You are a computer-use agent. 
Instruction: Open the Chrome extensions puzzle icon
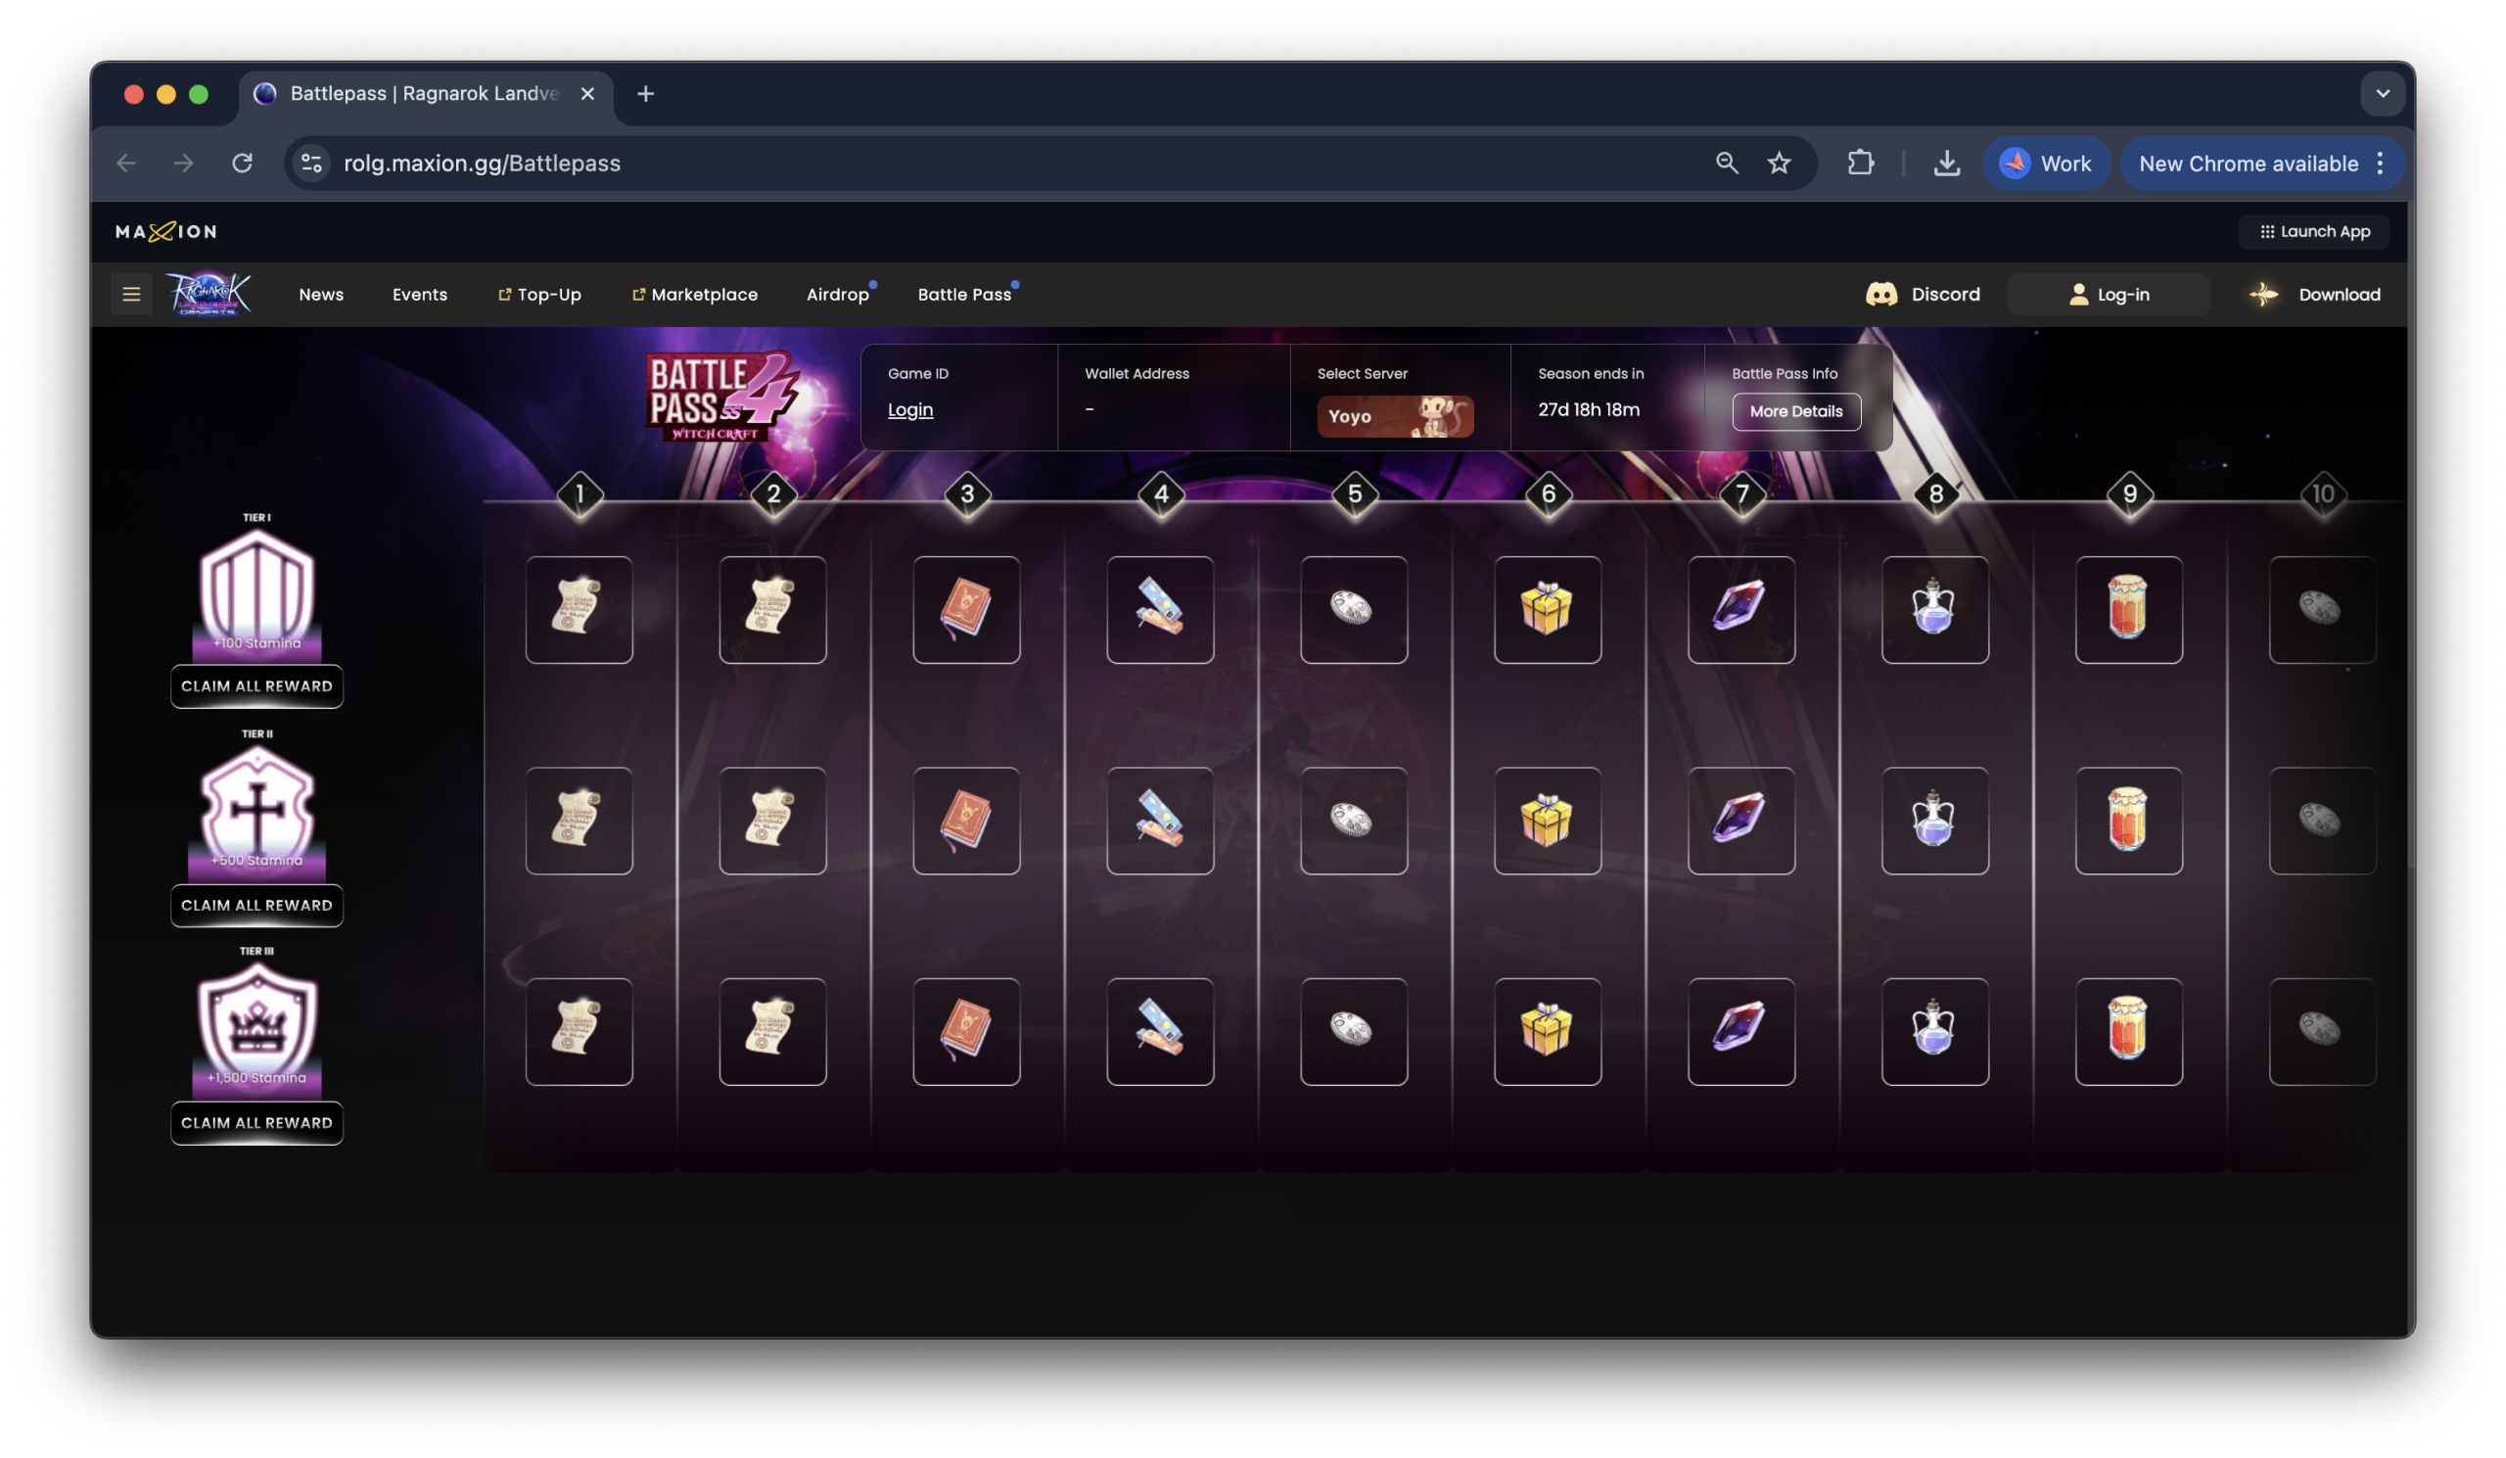click(x=1861, y=164)
